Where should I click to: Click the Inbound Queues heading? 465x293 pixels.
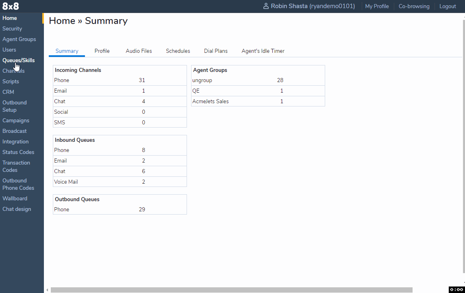[75, 140]
